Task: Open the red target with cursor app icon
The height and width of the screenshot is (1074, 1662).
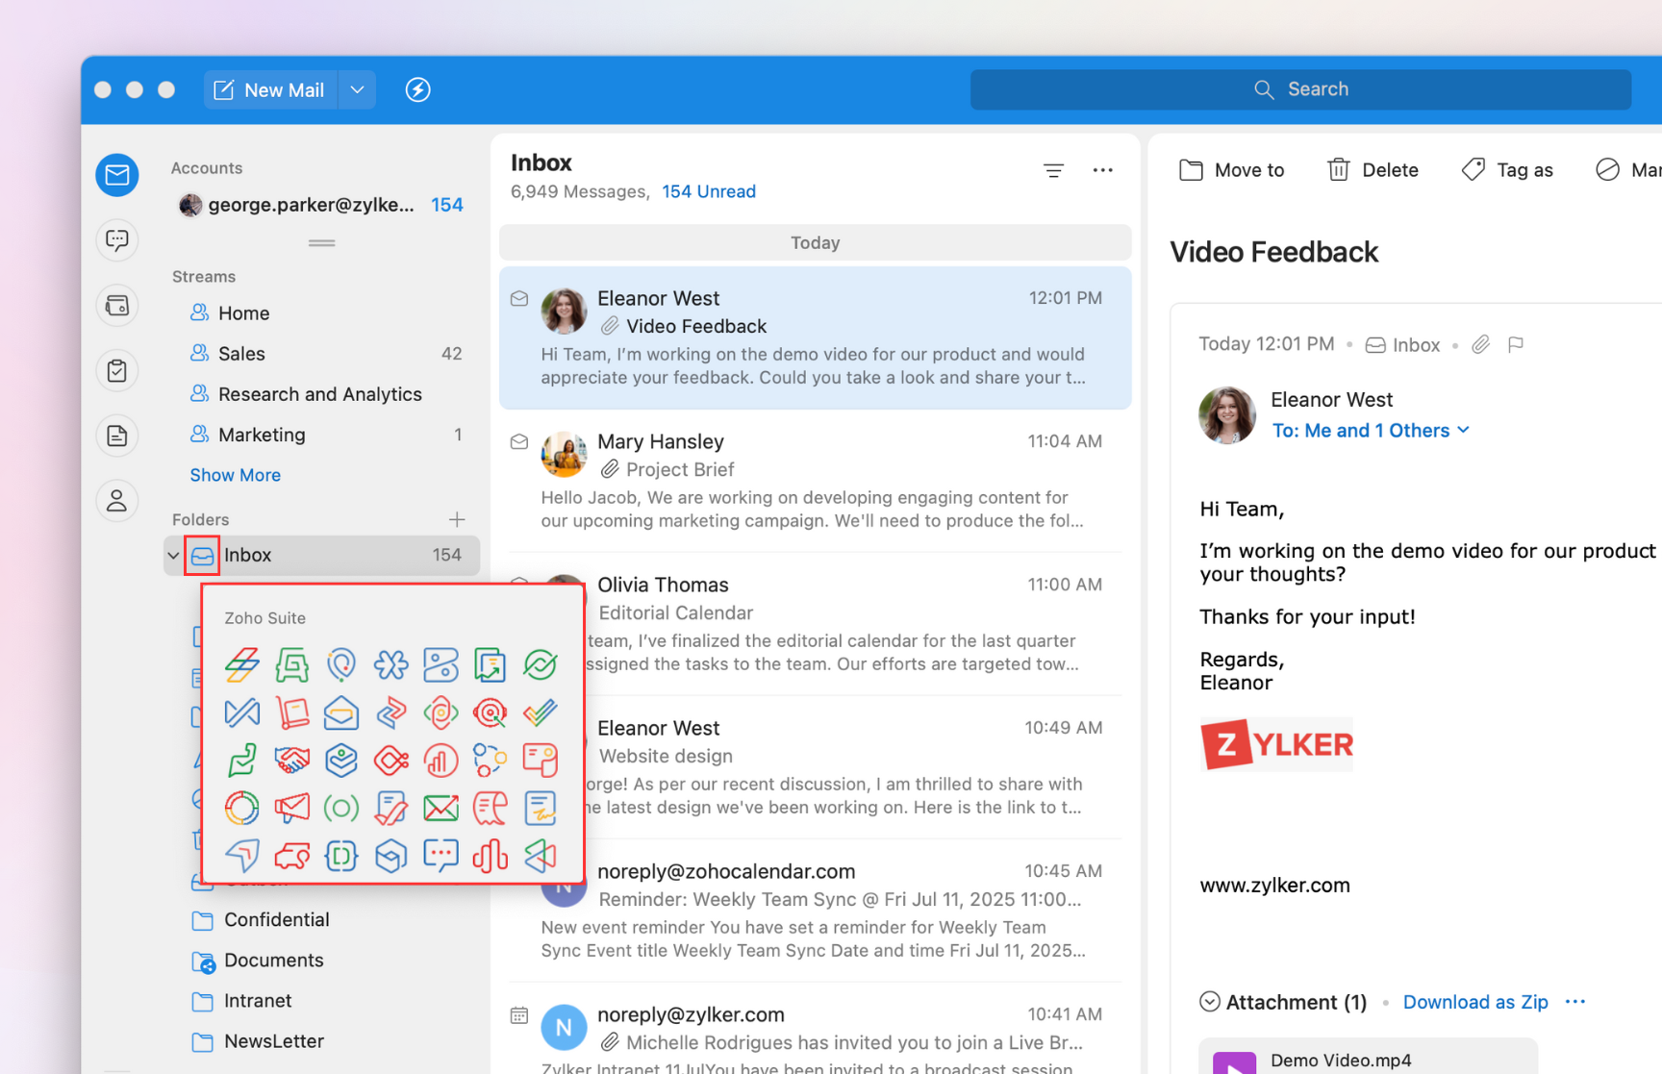Action: [x=491, y=712]
